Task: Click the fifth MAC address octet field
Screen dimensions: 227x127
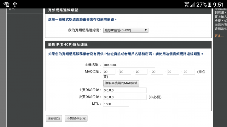Action: 173,72
